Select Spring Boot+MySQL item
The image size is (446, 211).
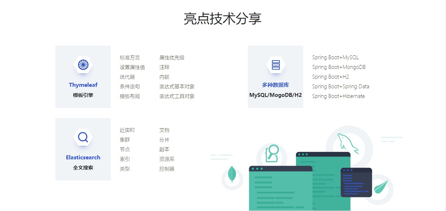tap(335, 57)
